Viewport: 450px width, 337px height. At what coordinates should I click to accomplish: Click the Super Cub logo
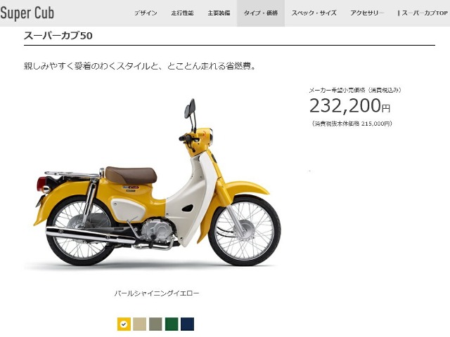pyautogui.click(x=27, y=13)
